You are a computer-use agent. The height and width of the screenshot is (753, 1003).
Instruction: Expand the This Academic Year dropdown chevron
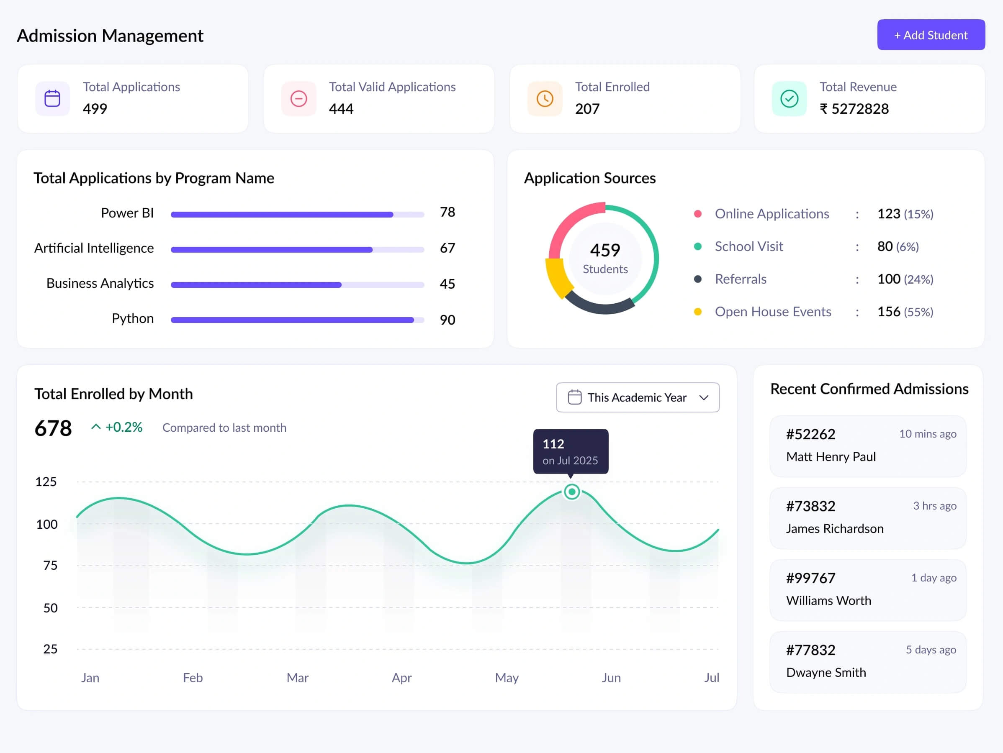click(x=704, y=397)
